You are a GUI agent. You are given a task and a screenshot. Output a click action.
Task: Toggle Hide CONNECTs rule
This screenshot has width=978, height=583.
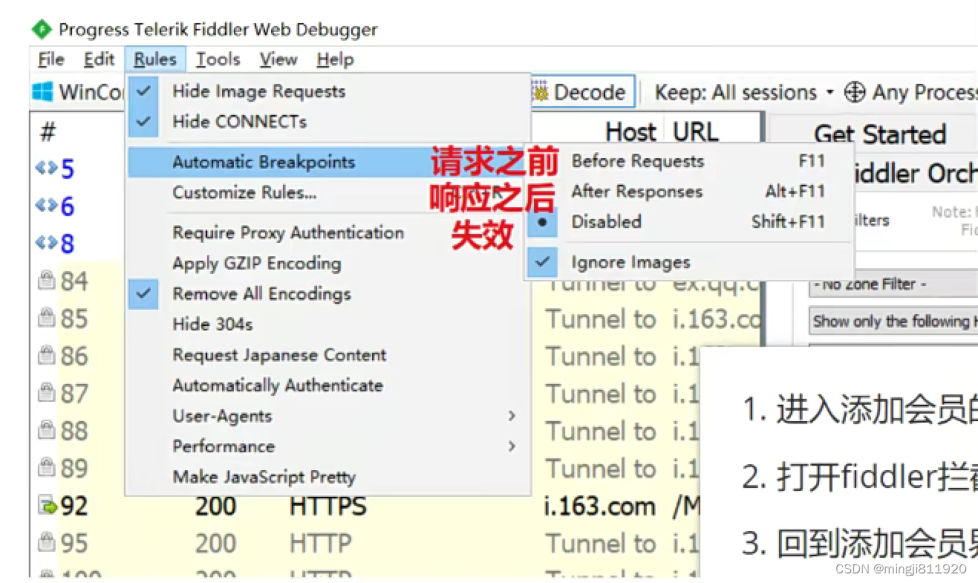[327, 122]
